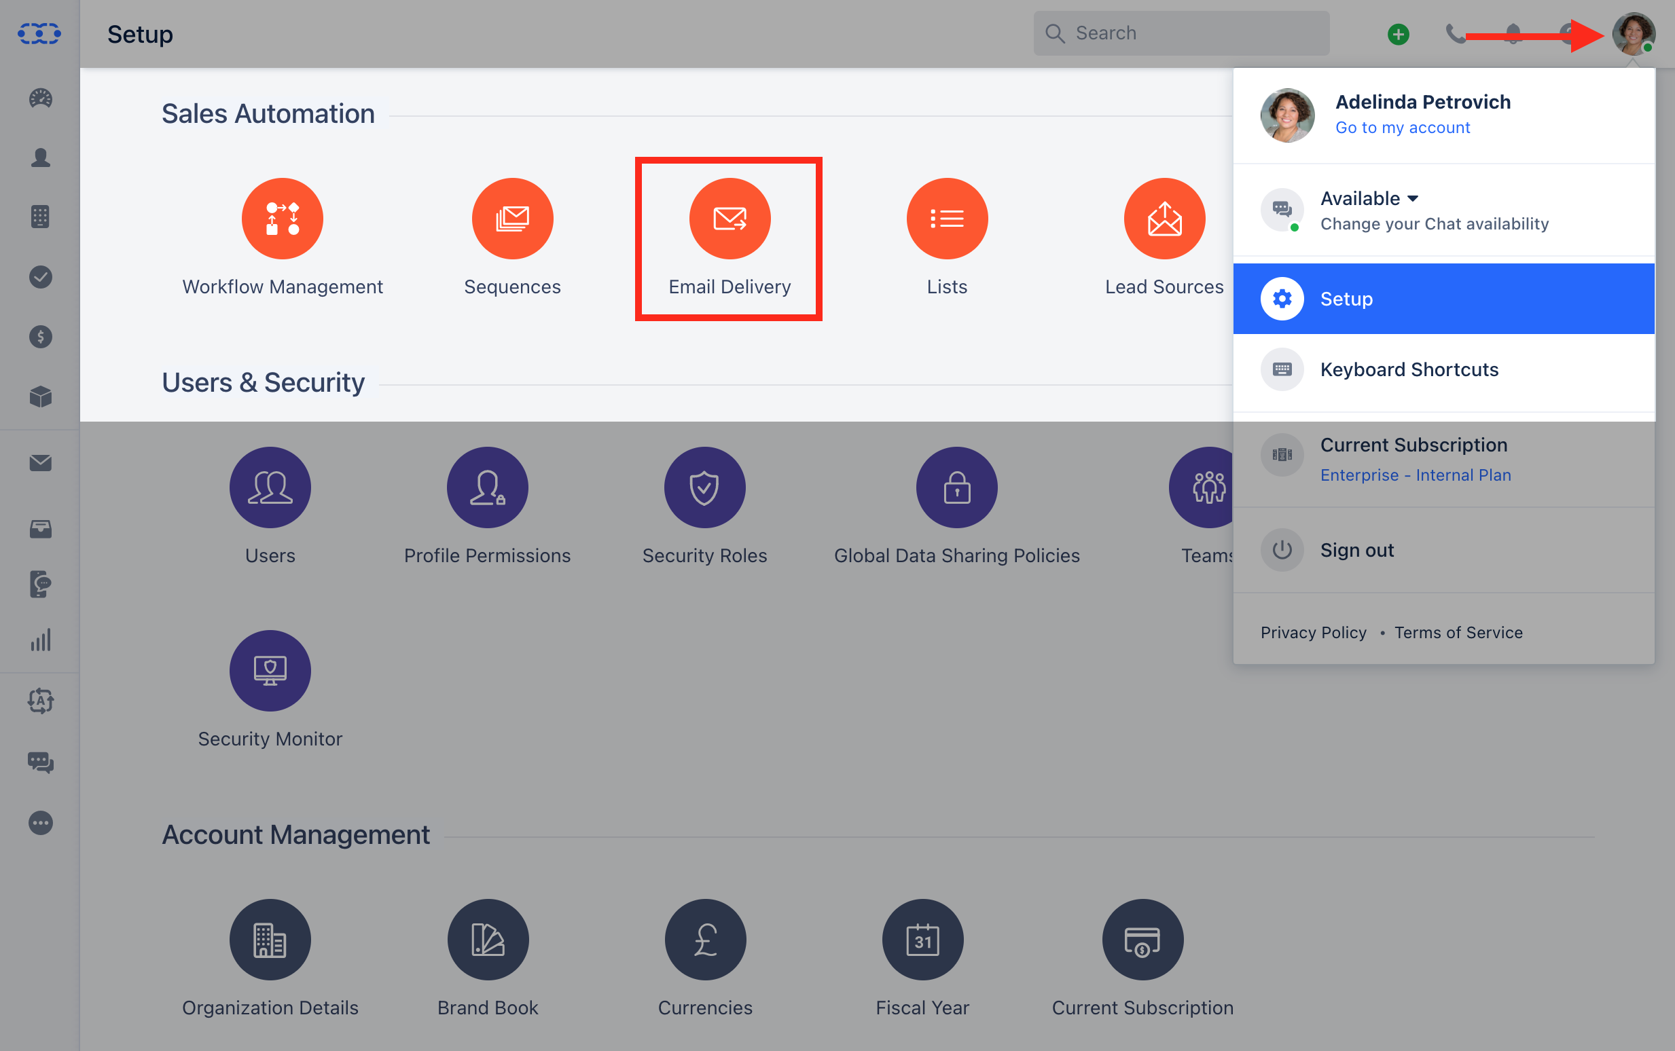
Task: Open the more options ellipsis icon in sidebar
Action: 40,823
